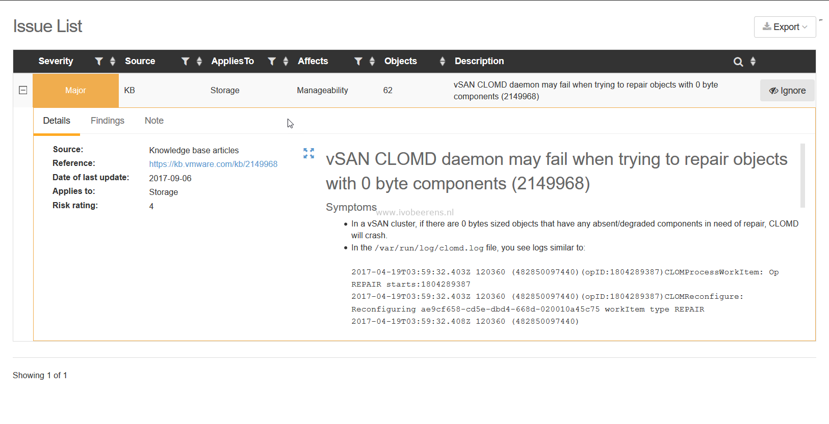Select the Manageability cell
Viewport: 829px width, 424px height.
(322, 90)
